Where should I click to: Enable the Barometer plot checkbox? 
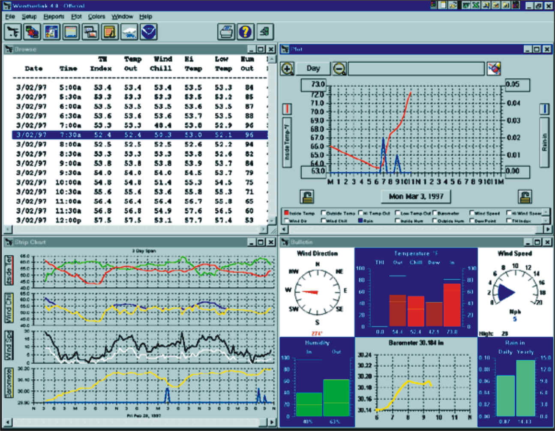click(x=435, y=213)
